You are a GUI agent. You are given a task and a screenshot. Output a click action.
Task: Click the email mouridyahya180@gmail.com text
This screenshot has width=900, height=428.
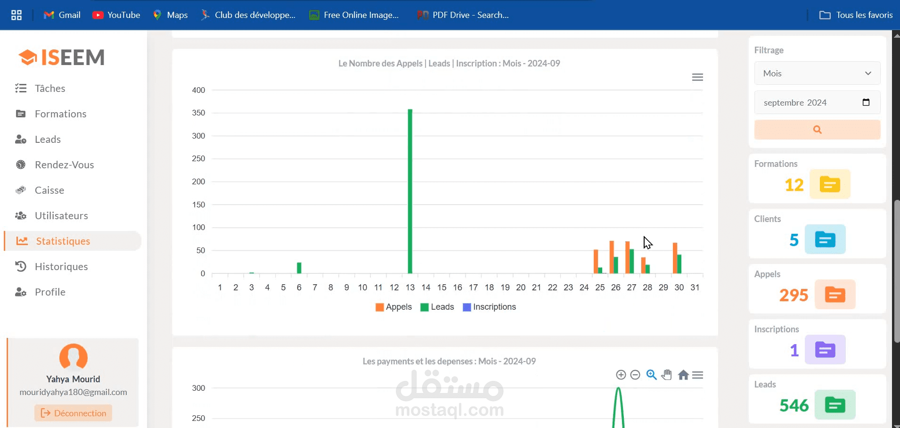pos(73,392)
